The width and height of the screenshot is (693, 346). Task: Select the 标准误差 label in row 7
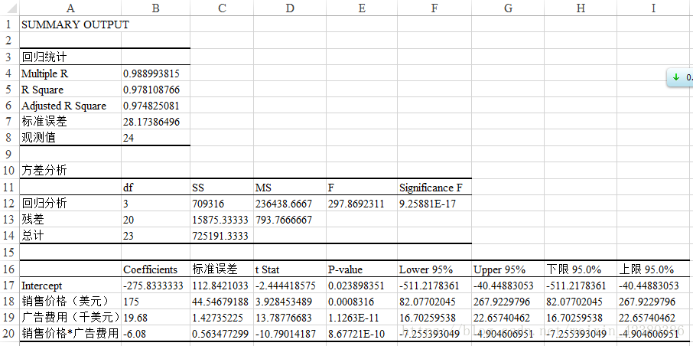point(70,122)
